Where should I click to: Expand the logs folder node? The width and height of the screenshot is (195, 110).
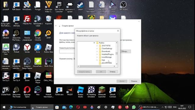[97, 60]
